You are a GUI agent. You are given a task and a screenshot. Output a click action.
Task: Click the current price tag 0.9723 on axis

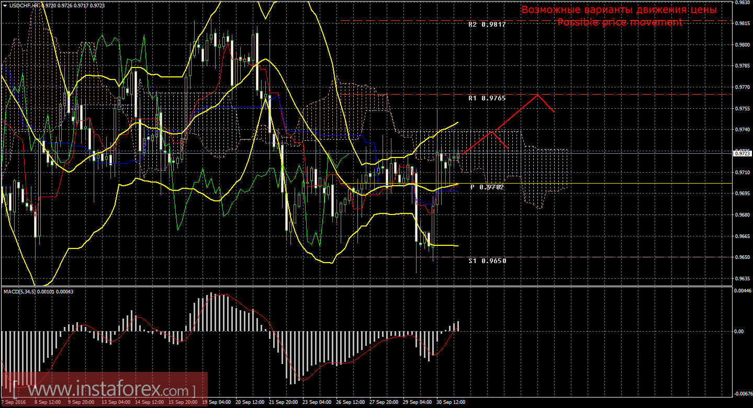742,153
